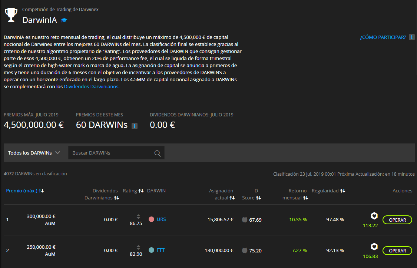Click the 0.00 € dividend in FTT row
Screen dimensions: 417x268
tap(111, 251)
